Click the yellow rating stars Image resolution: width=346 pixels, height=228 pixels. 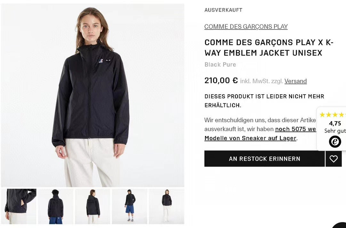[333, 114]
